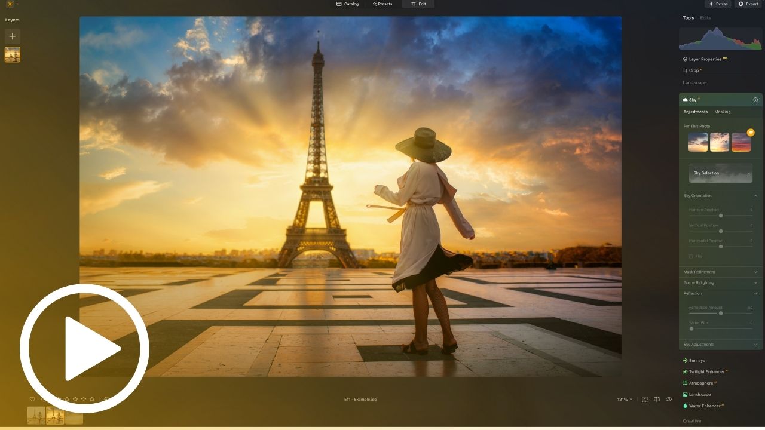Select the layer thumbnail in Layers panel
Image resolution: width=765 pixels, height=430 pixels.
point(13,54)
